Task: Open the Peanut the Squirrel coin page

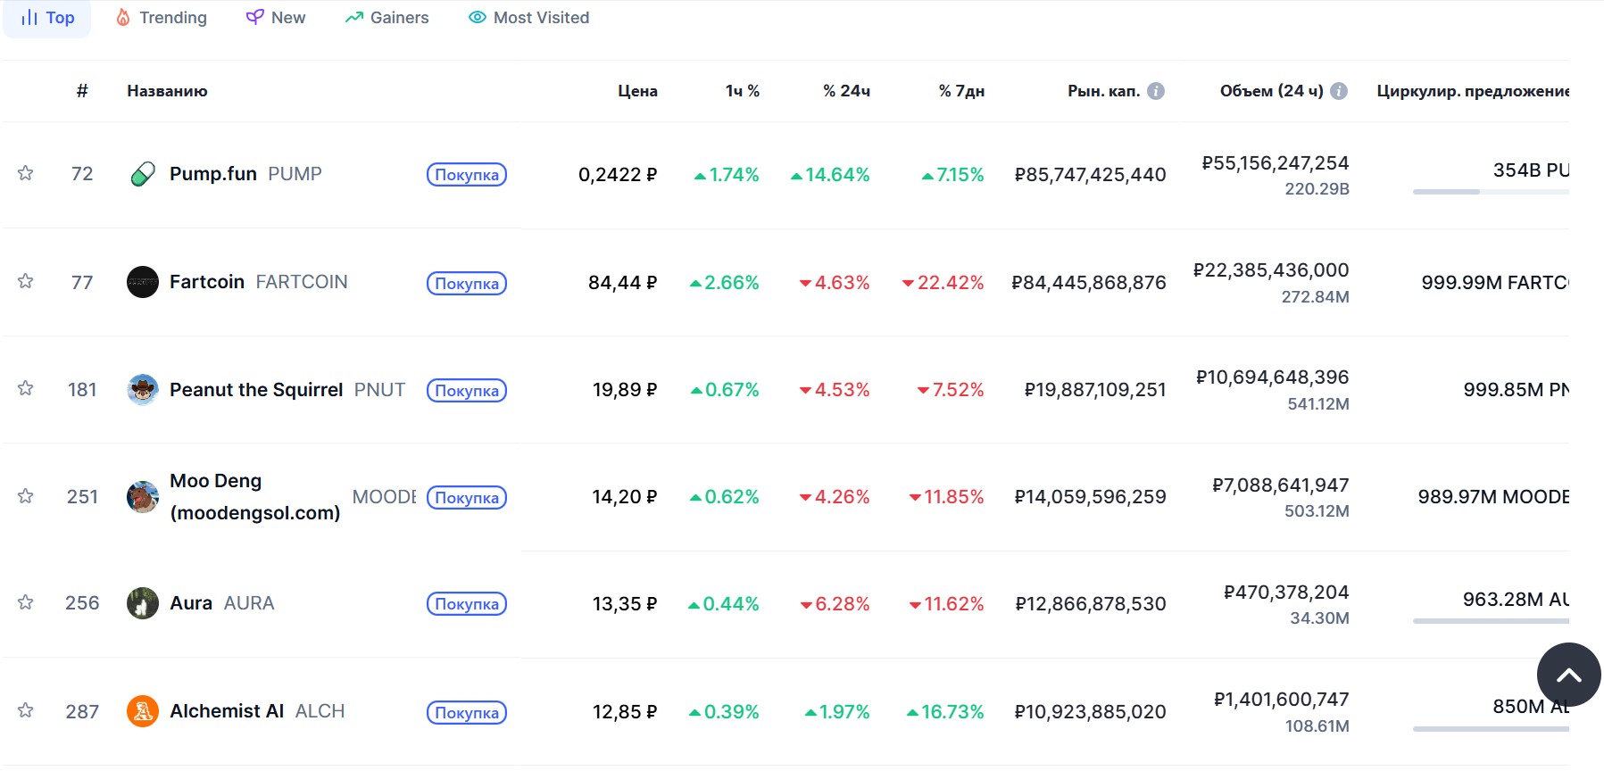Action: click(x=256, y=390)
